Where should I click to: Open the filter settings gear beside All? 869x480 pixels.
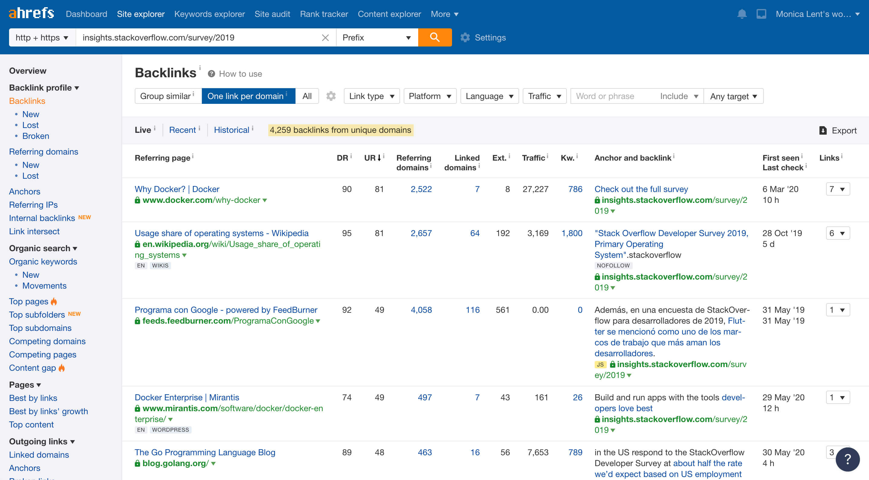[331, 96]
